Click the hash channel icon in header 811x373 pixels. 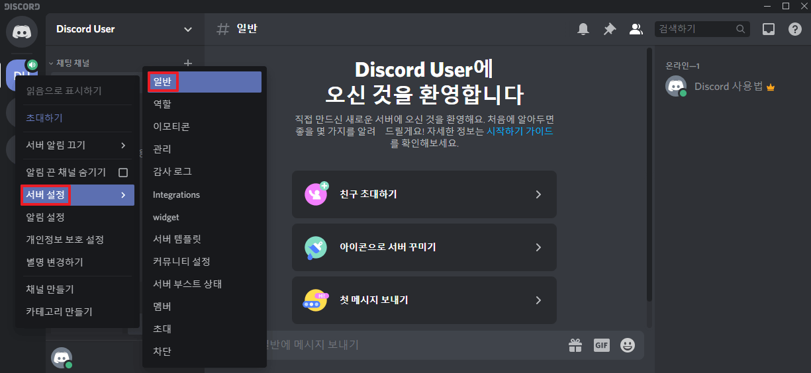coord(223,29)
